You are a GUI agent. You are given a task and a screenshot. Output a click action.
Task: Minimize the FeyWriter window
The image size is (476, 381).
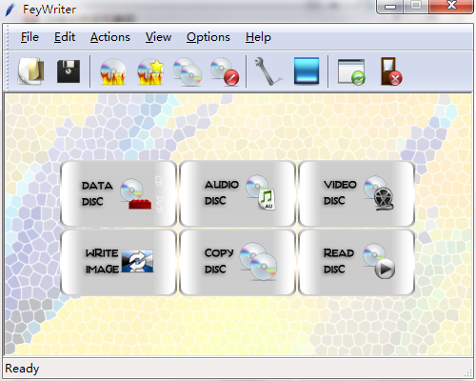[x=390, y=6]
